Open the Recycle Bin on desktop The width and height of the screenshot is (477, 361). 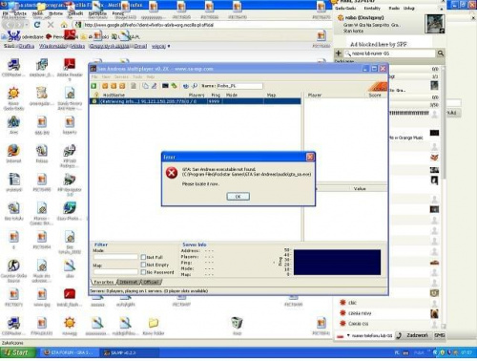(238, 324)
